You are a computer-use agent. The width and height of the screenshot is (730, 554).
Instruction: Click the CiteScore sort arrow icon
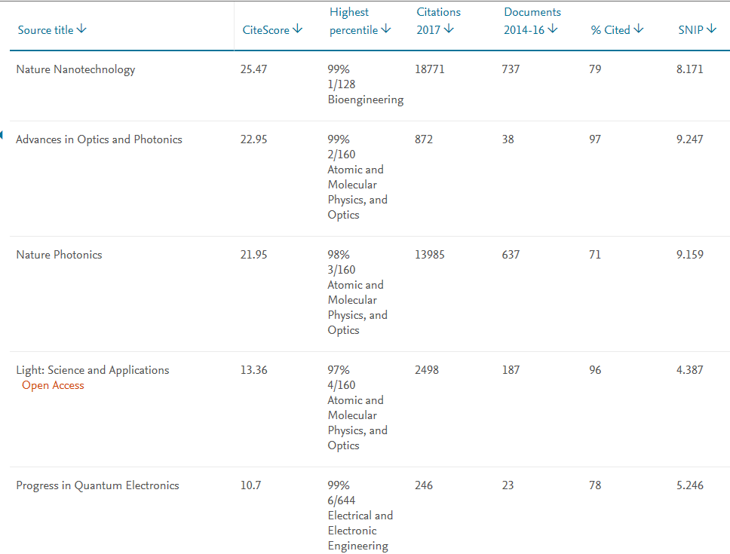click(298, 29)
